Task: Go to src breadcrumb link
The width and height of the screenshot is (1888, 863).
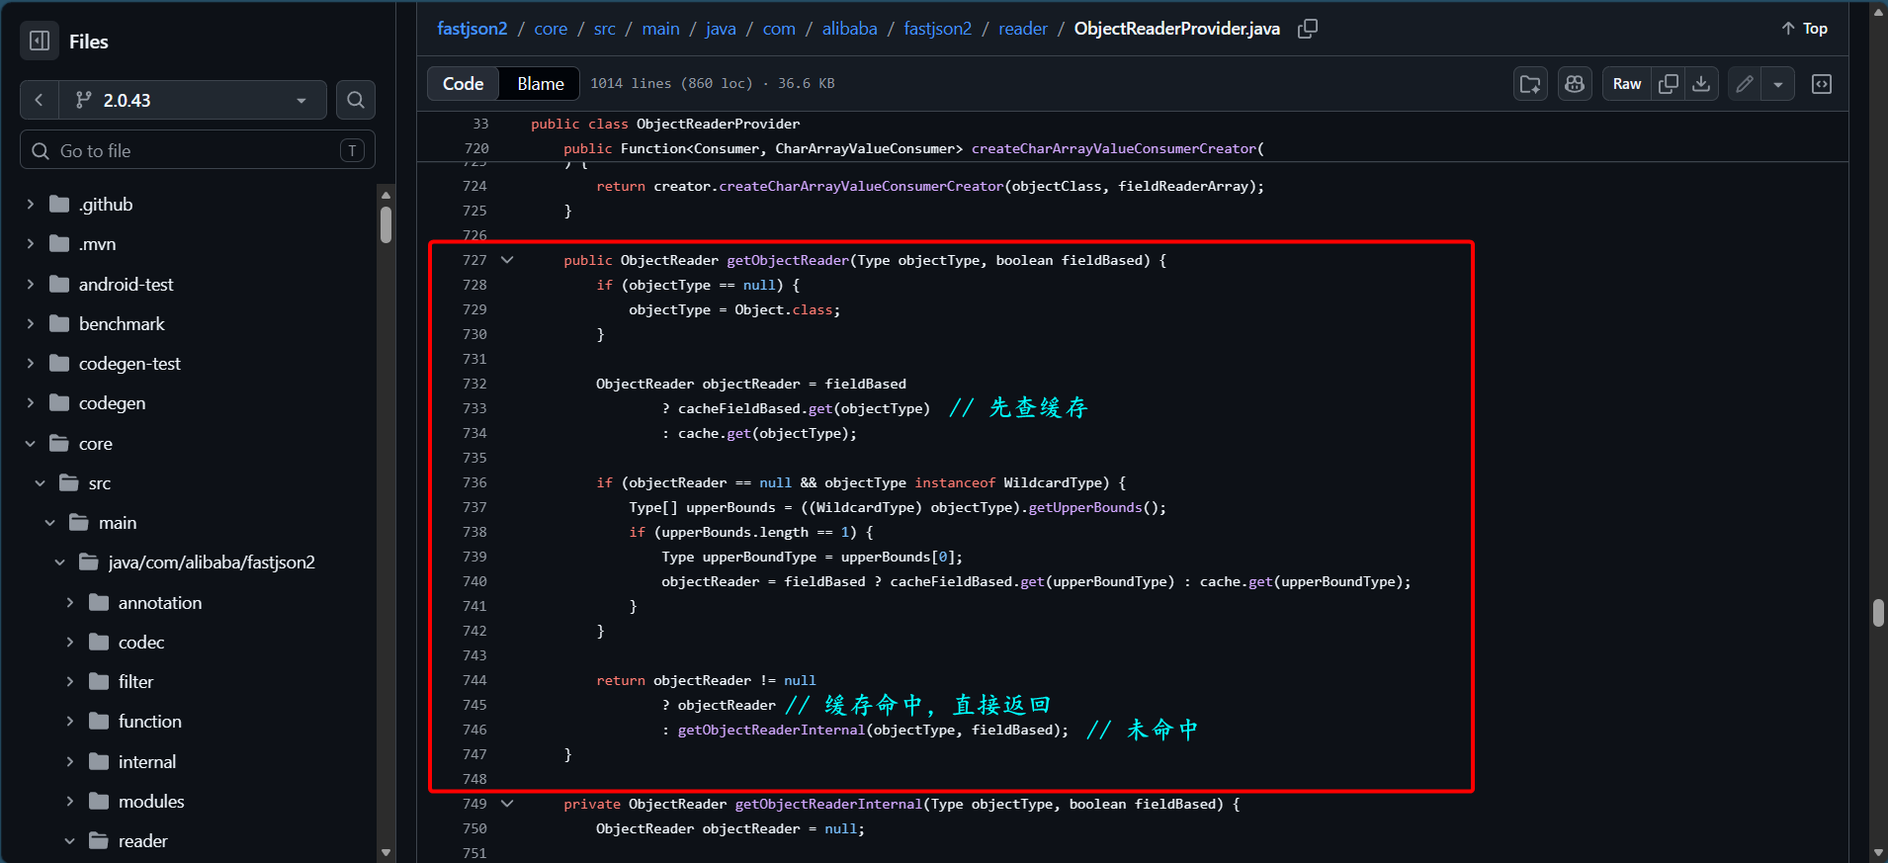Action: click(x=605, y=29)
